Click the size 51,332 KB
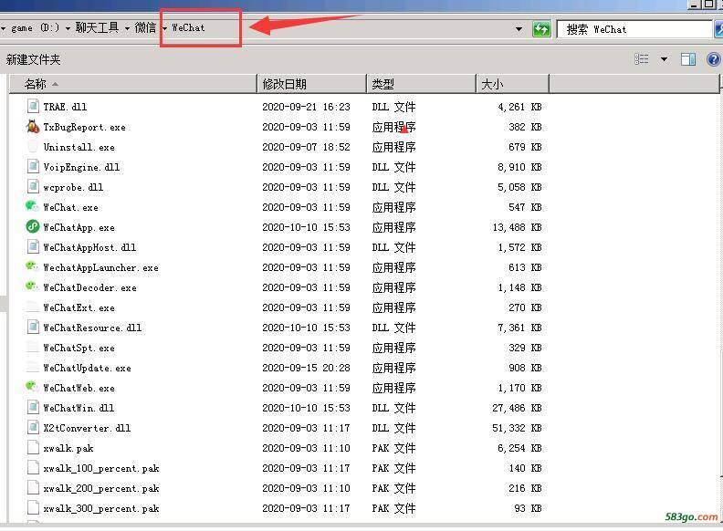This screenshot has height=531, width=723. (x=517, y=428)
